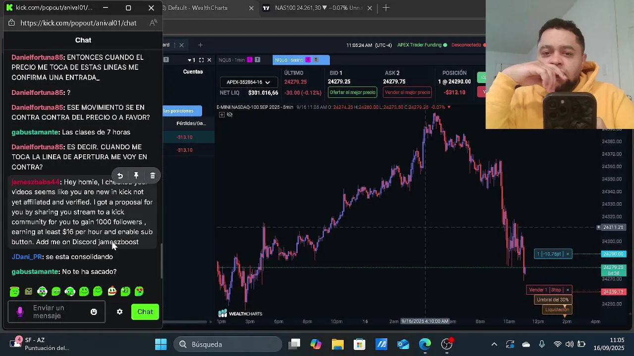Image resolution: width=634 pixels, height=356 pixels.
Task: Show hidden system tray icons chevron
Action: pos(494,344)
